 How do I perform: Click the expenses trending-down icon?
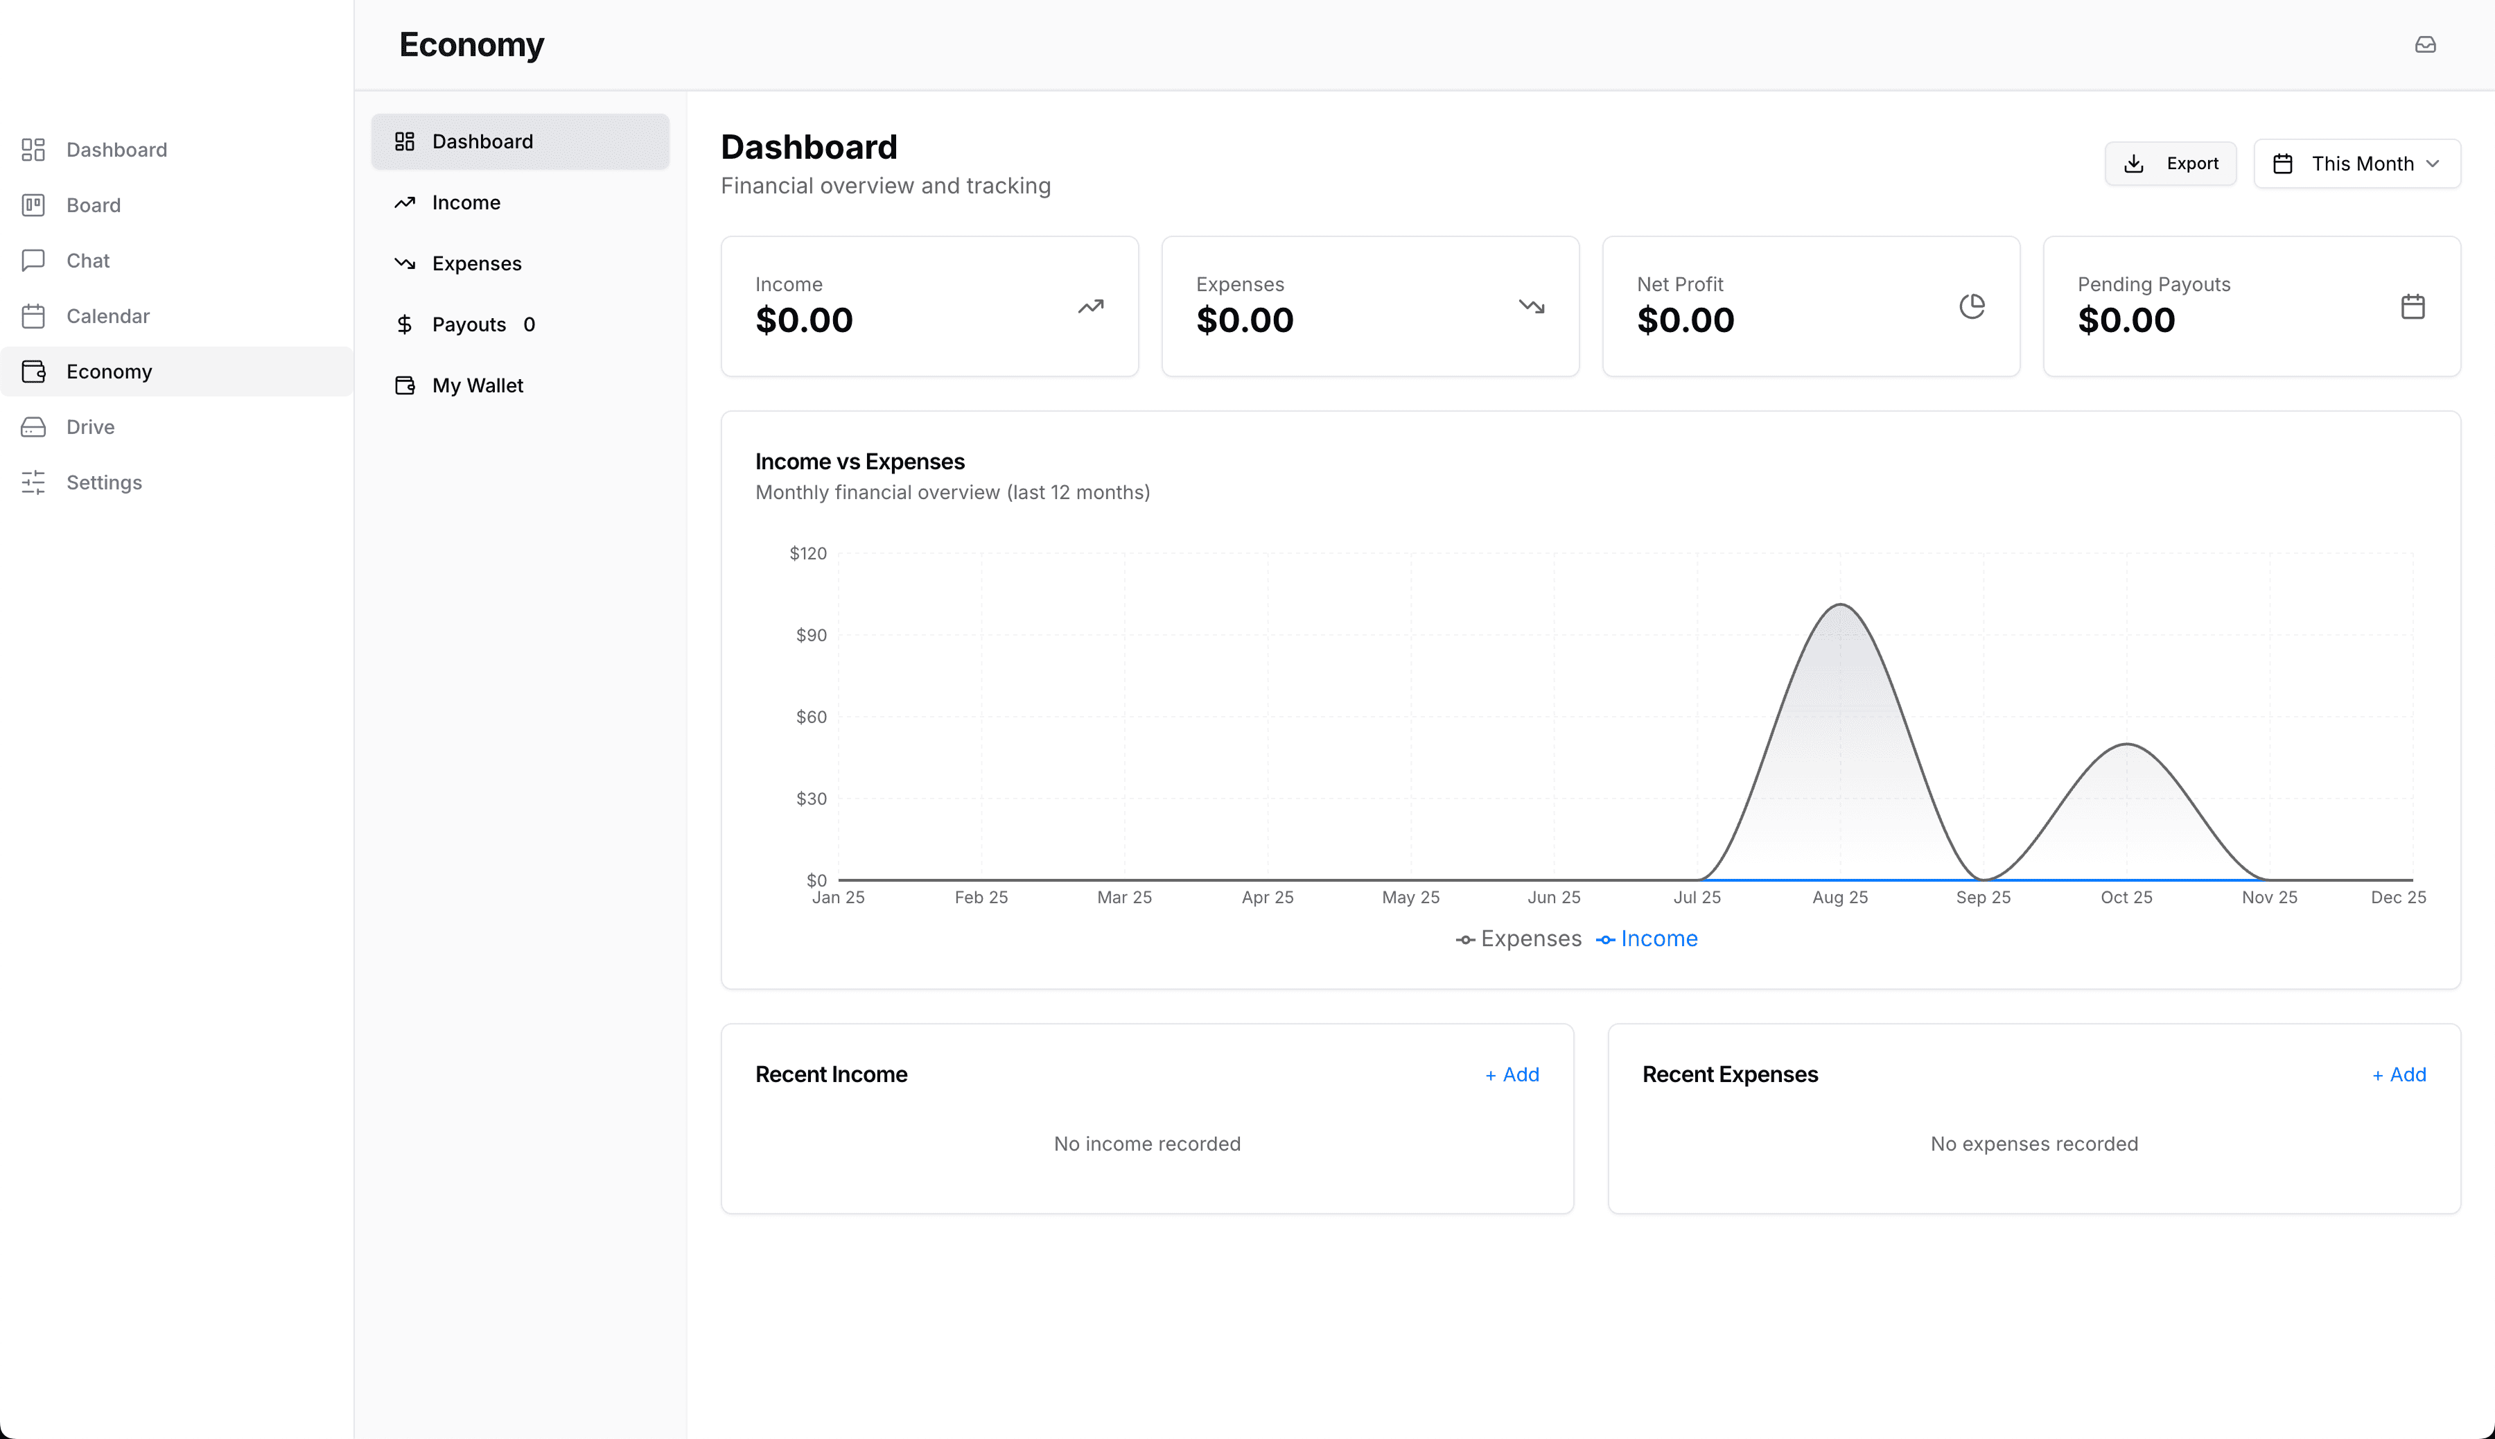[1530, 306]
